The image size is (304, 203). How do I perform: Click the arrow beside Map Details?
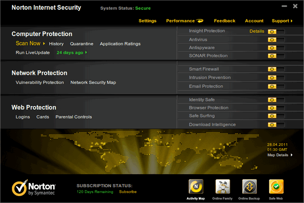coord(292,155)
